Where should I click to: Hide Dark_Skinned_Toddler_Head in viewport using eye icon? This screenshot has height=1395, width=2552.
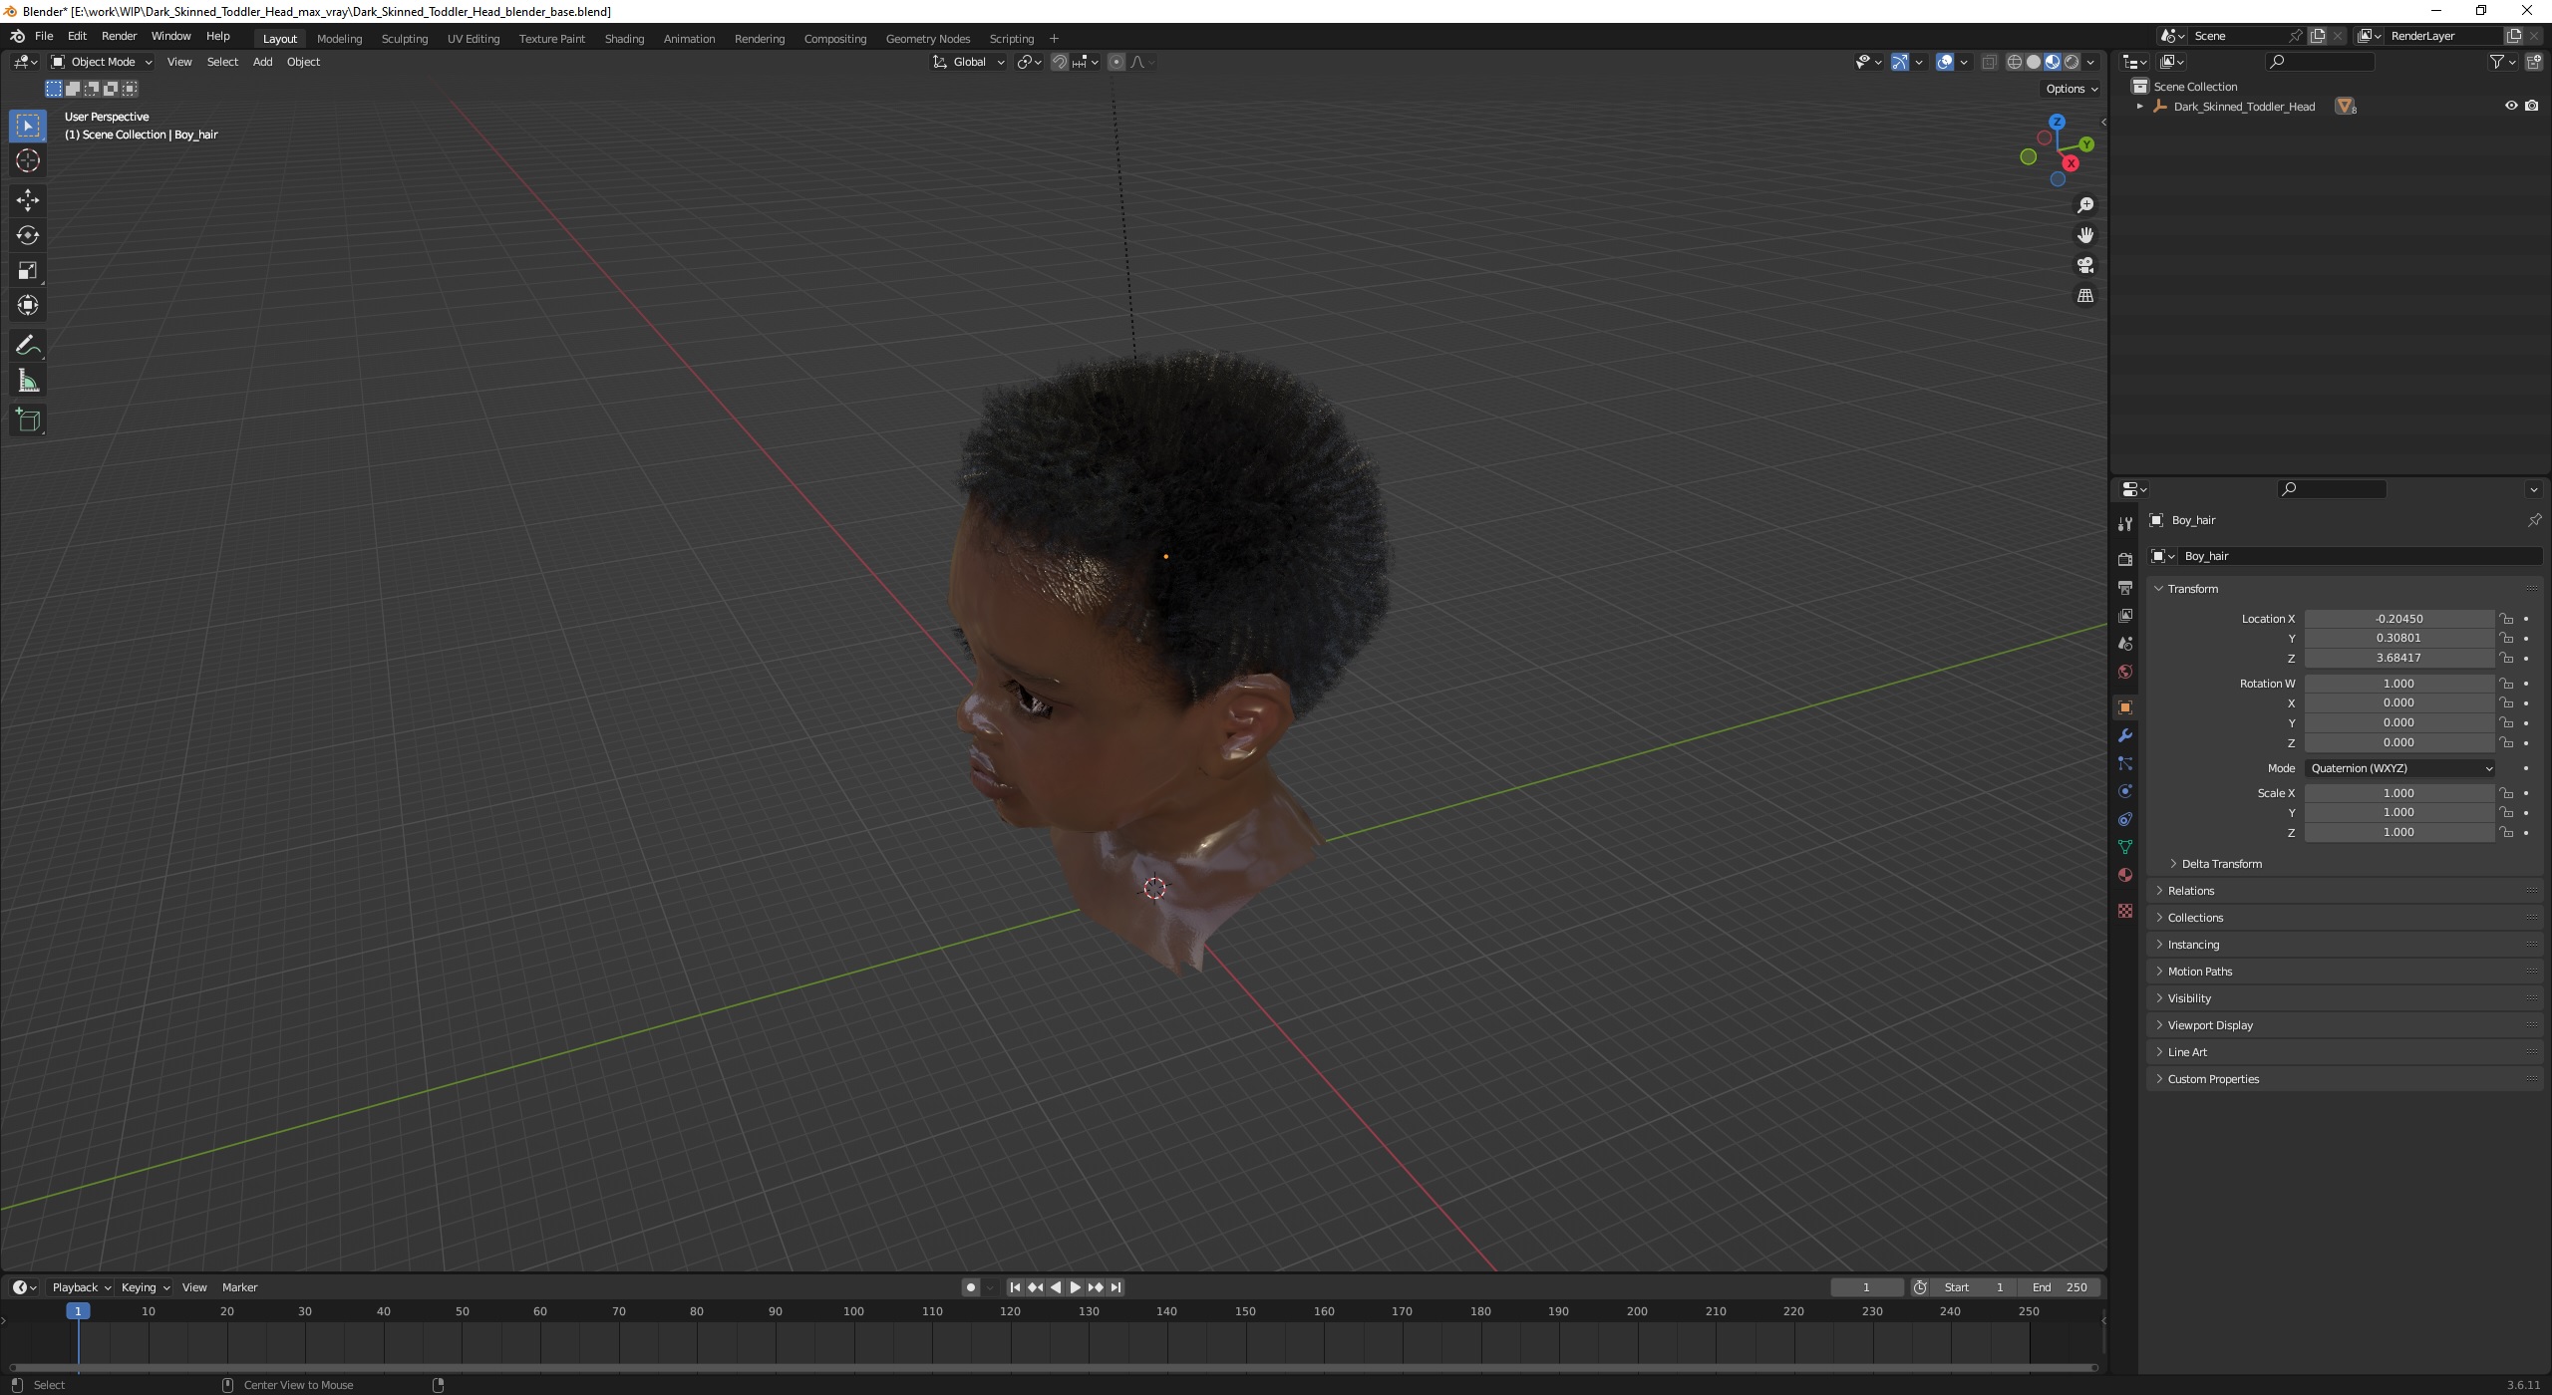pos(2510,106)
